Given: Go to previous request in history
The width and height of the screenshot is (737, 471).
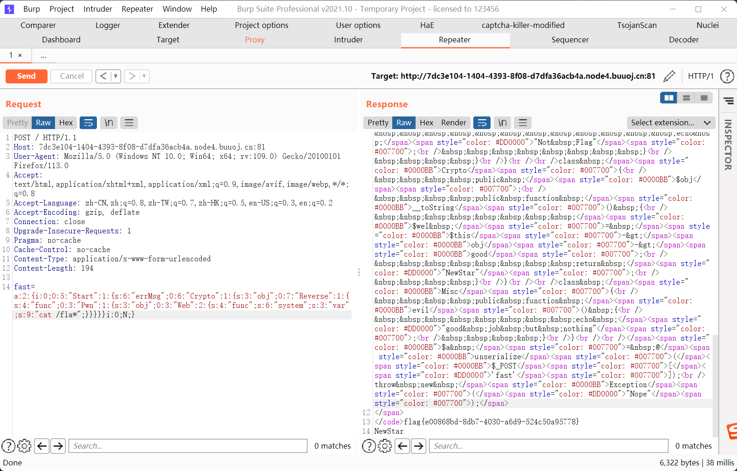Looking at the screenshot, I should point(103,76).
